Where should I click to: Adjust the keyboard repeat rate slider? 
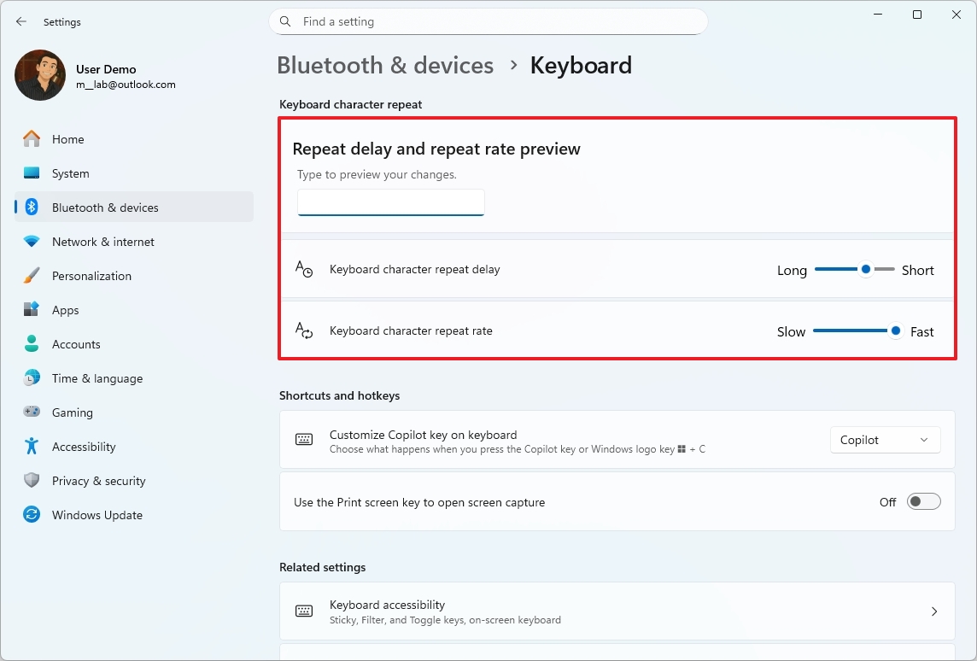895,330
